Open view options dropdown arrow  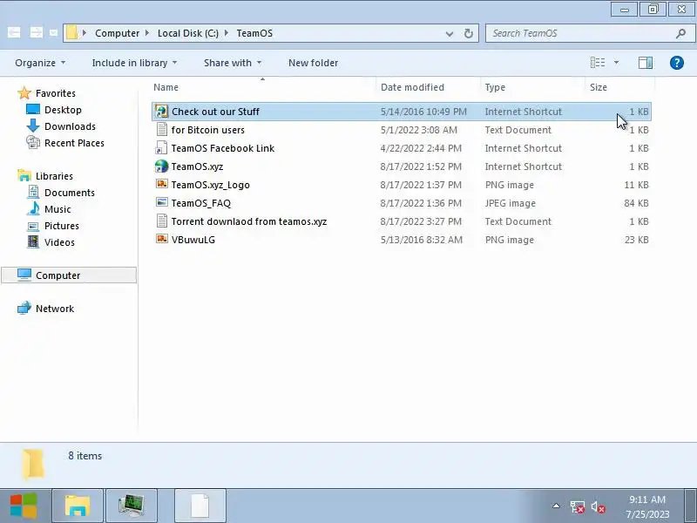(616, 63)
